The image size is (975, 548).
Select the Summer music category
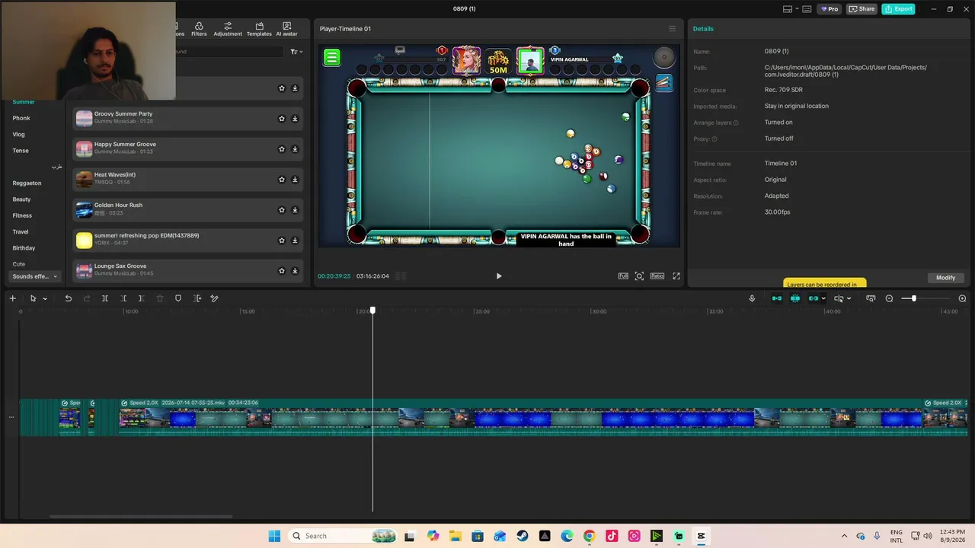(24, 102)
